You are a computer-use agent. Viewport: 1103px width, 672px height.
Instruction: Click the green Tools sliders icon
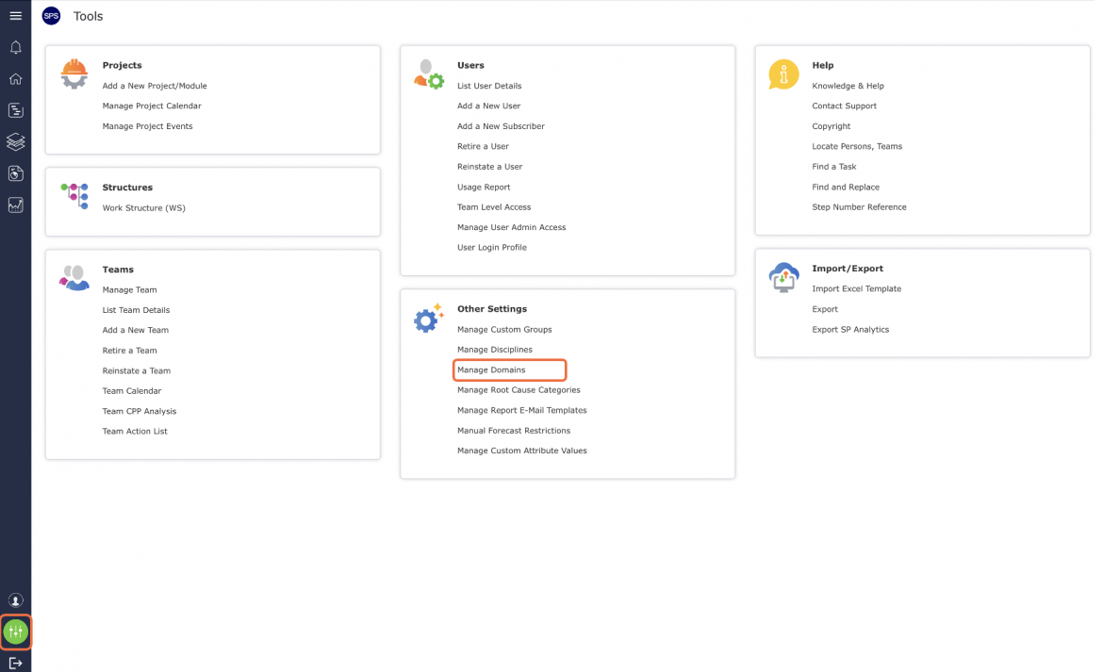(x=15, y=631)
